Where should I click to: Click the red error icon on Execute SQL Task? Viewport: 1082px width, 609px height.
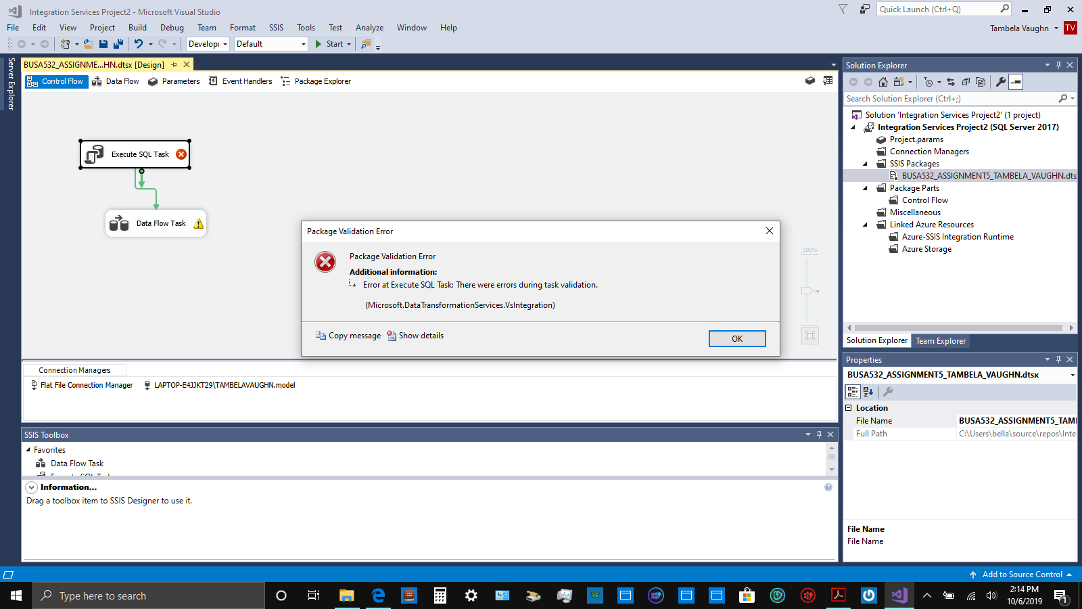click(181, 154)
